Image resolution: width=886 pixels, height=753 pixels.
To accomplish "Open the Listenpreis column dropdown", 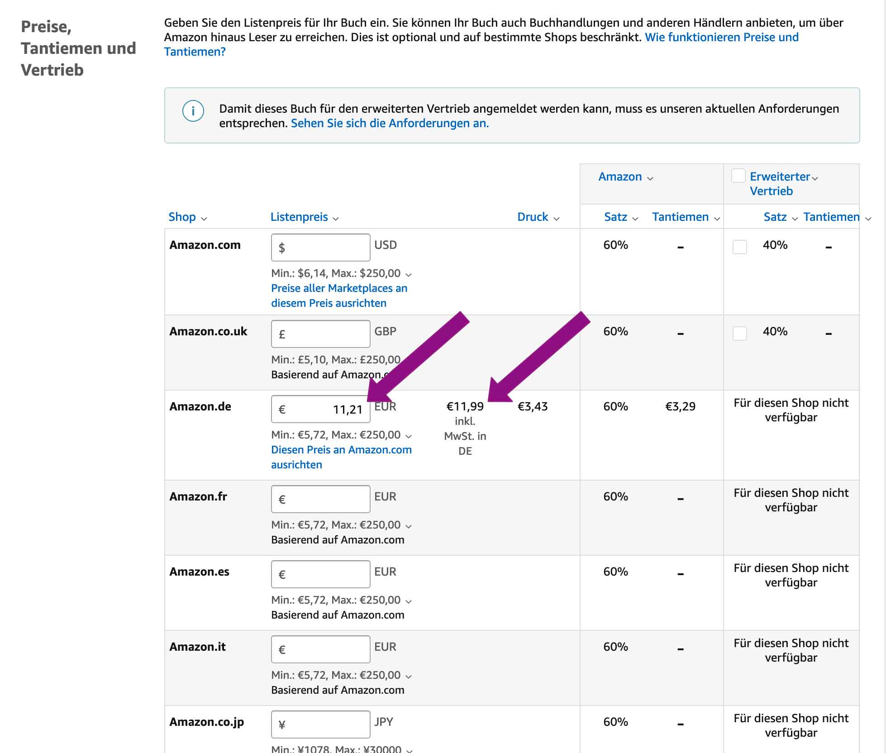I will [x=335, y=219].
